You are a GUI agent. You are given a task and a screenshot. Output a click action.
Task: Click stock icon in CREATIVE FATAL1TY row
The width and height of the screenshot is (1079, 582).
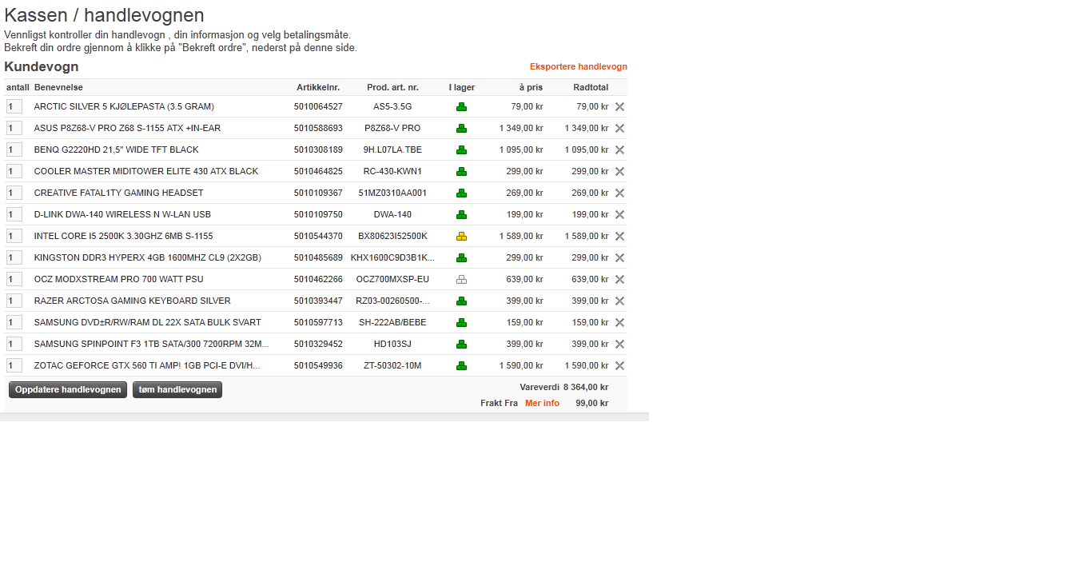pos(461,193)
